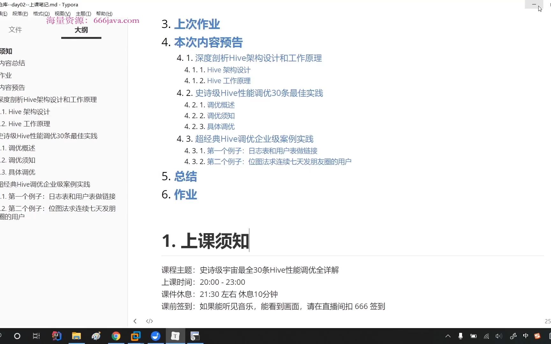Open the VMware icon on taskbar
The height and width of the screenshot is (344, 551).
point(136,336)
